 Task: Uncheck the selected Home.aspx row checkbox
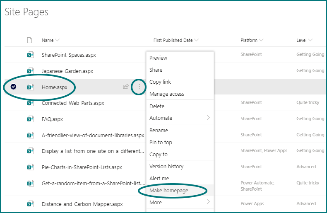click(13, 87)
